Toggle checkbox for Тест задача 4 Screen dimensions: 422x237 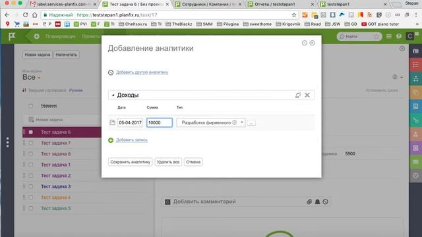[x=31, y=197]
